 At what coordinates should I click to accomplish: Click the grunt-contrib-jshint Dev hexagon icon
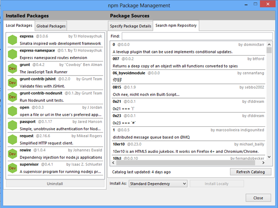[13, 83]
